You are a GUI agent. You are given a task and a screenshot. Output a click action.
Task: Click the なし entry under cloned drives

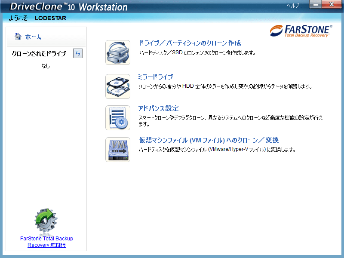pos(45,65)
